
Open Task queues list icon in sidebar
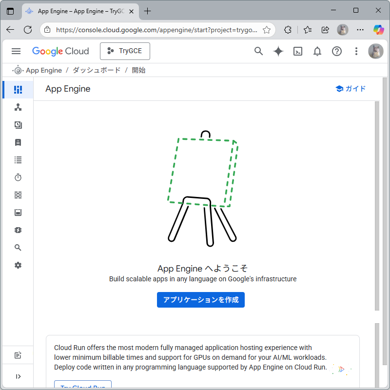click(18, 160)
